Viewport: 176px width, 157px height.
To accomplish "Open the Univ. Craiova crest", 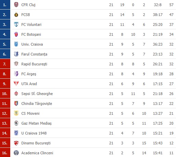I will 16,44.
